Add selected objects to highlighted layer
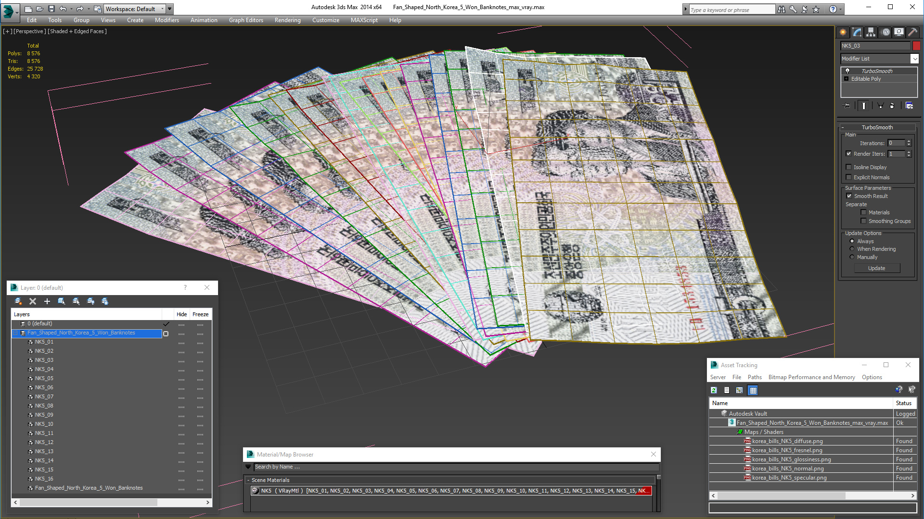This screenshot has width=924, height=519. [x=47, y=301]
